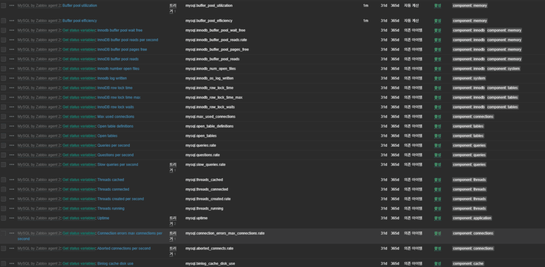Open the Questions per second item
Image resolution: width=545 pixels, height=267 pixels.
115,155
